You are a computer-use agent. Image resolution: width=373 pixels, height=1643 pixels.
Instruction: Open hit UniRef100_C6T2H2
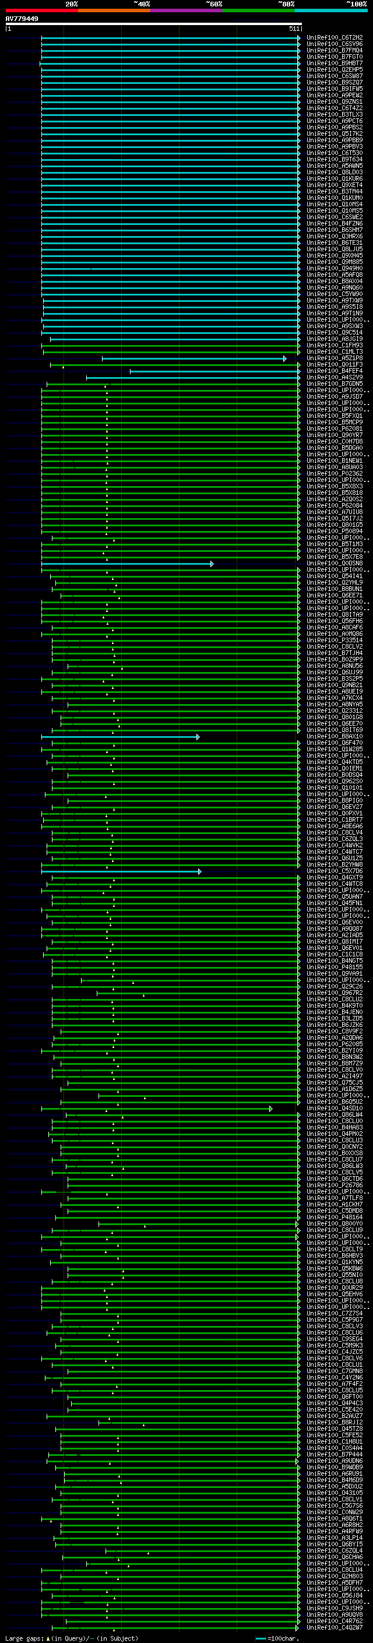point(334,38)
